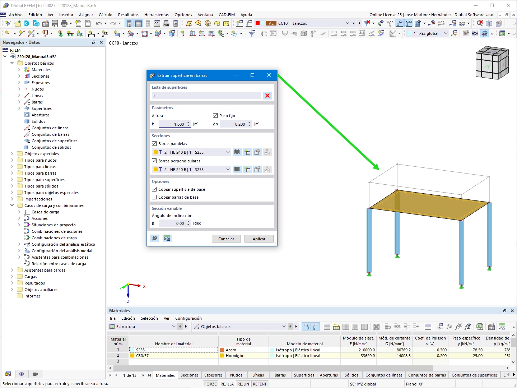The image size is (517, 388).
Task: Click the view cube in the viewport
Action: 492,63
